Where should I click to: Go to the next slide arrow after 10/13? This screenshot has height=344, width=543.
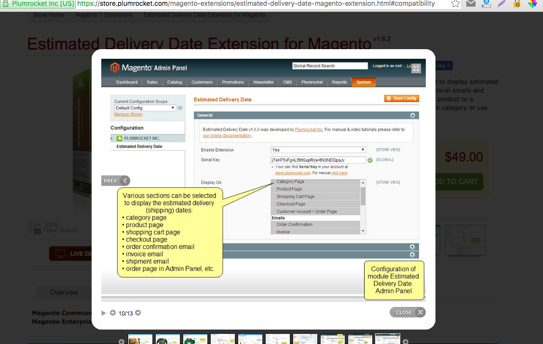138,313
